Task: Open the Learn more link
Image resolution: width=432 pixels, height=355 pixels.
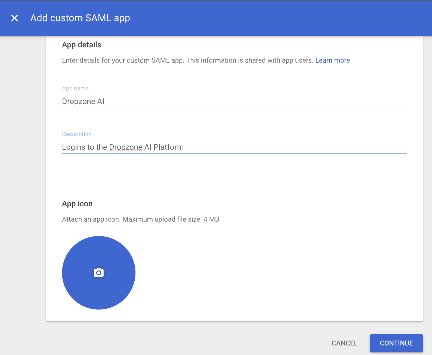Action: (332, 60)
